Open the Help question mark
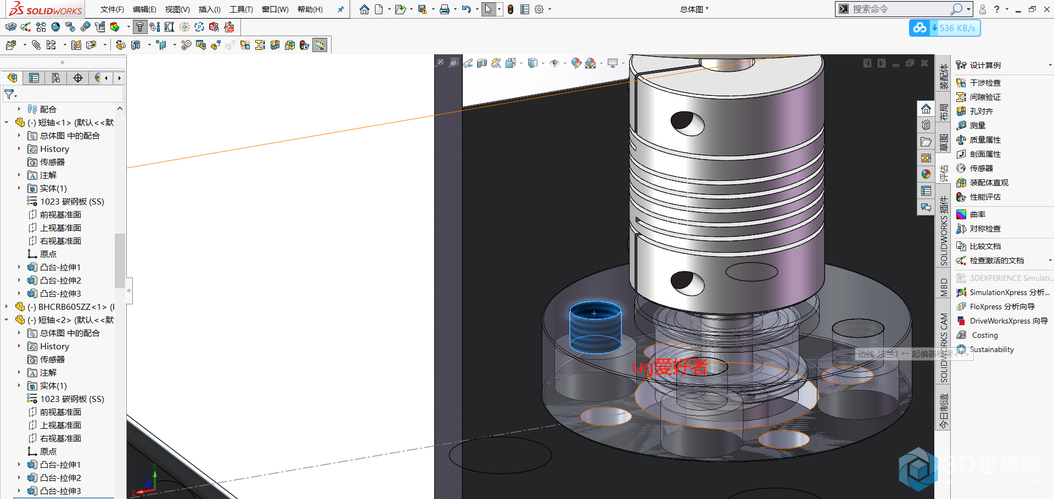Viewport: 1054px width, 499px height. point(997,9)
